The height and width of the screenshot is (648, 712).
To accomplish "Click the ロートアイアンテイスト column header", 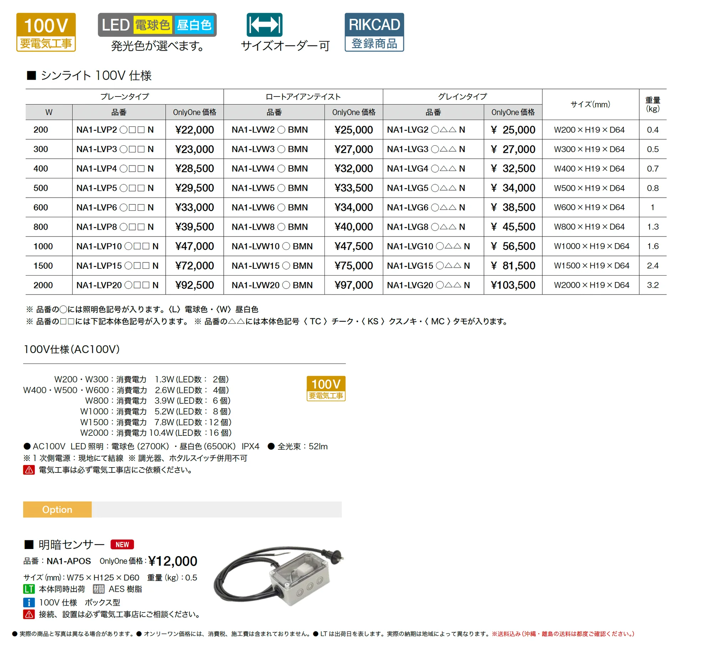I will (303, 96).
